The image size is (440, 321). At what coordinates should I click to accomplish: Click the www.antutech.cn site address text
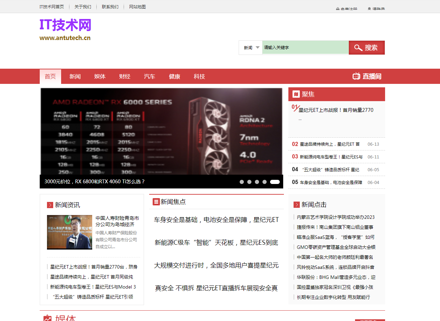65,38
